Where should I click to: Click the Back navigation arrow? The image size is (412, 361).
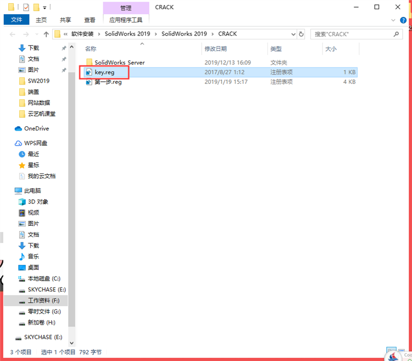coord(12,34)
